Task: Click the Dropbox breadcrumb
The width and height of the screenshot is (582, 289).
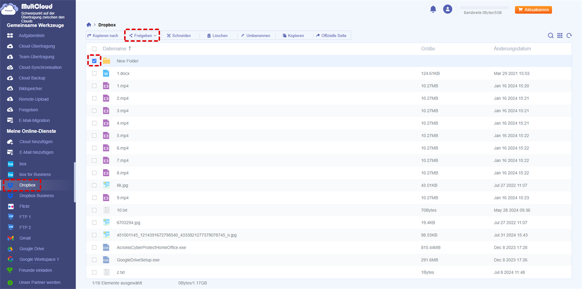Action: tap(107, 24)
